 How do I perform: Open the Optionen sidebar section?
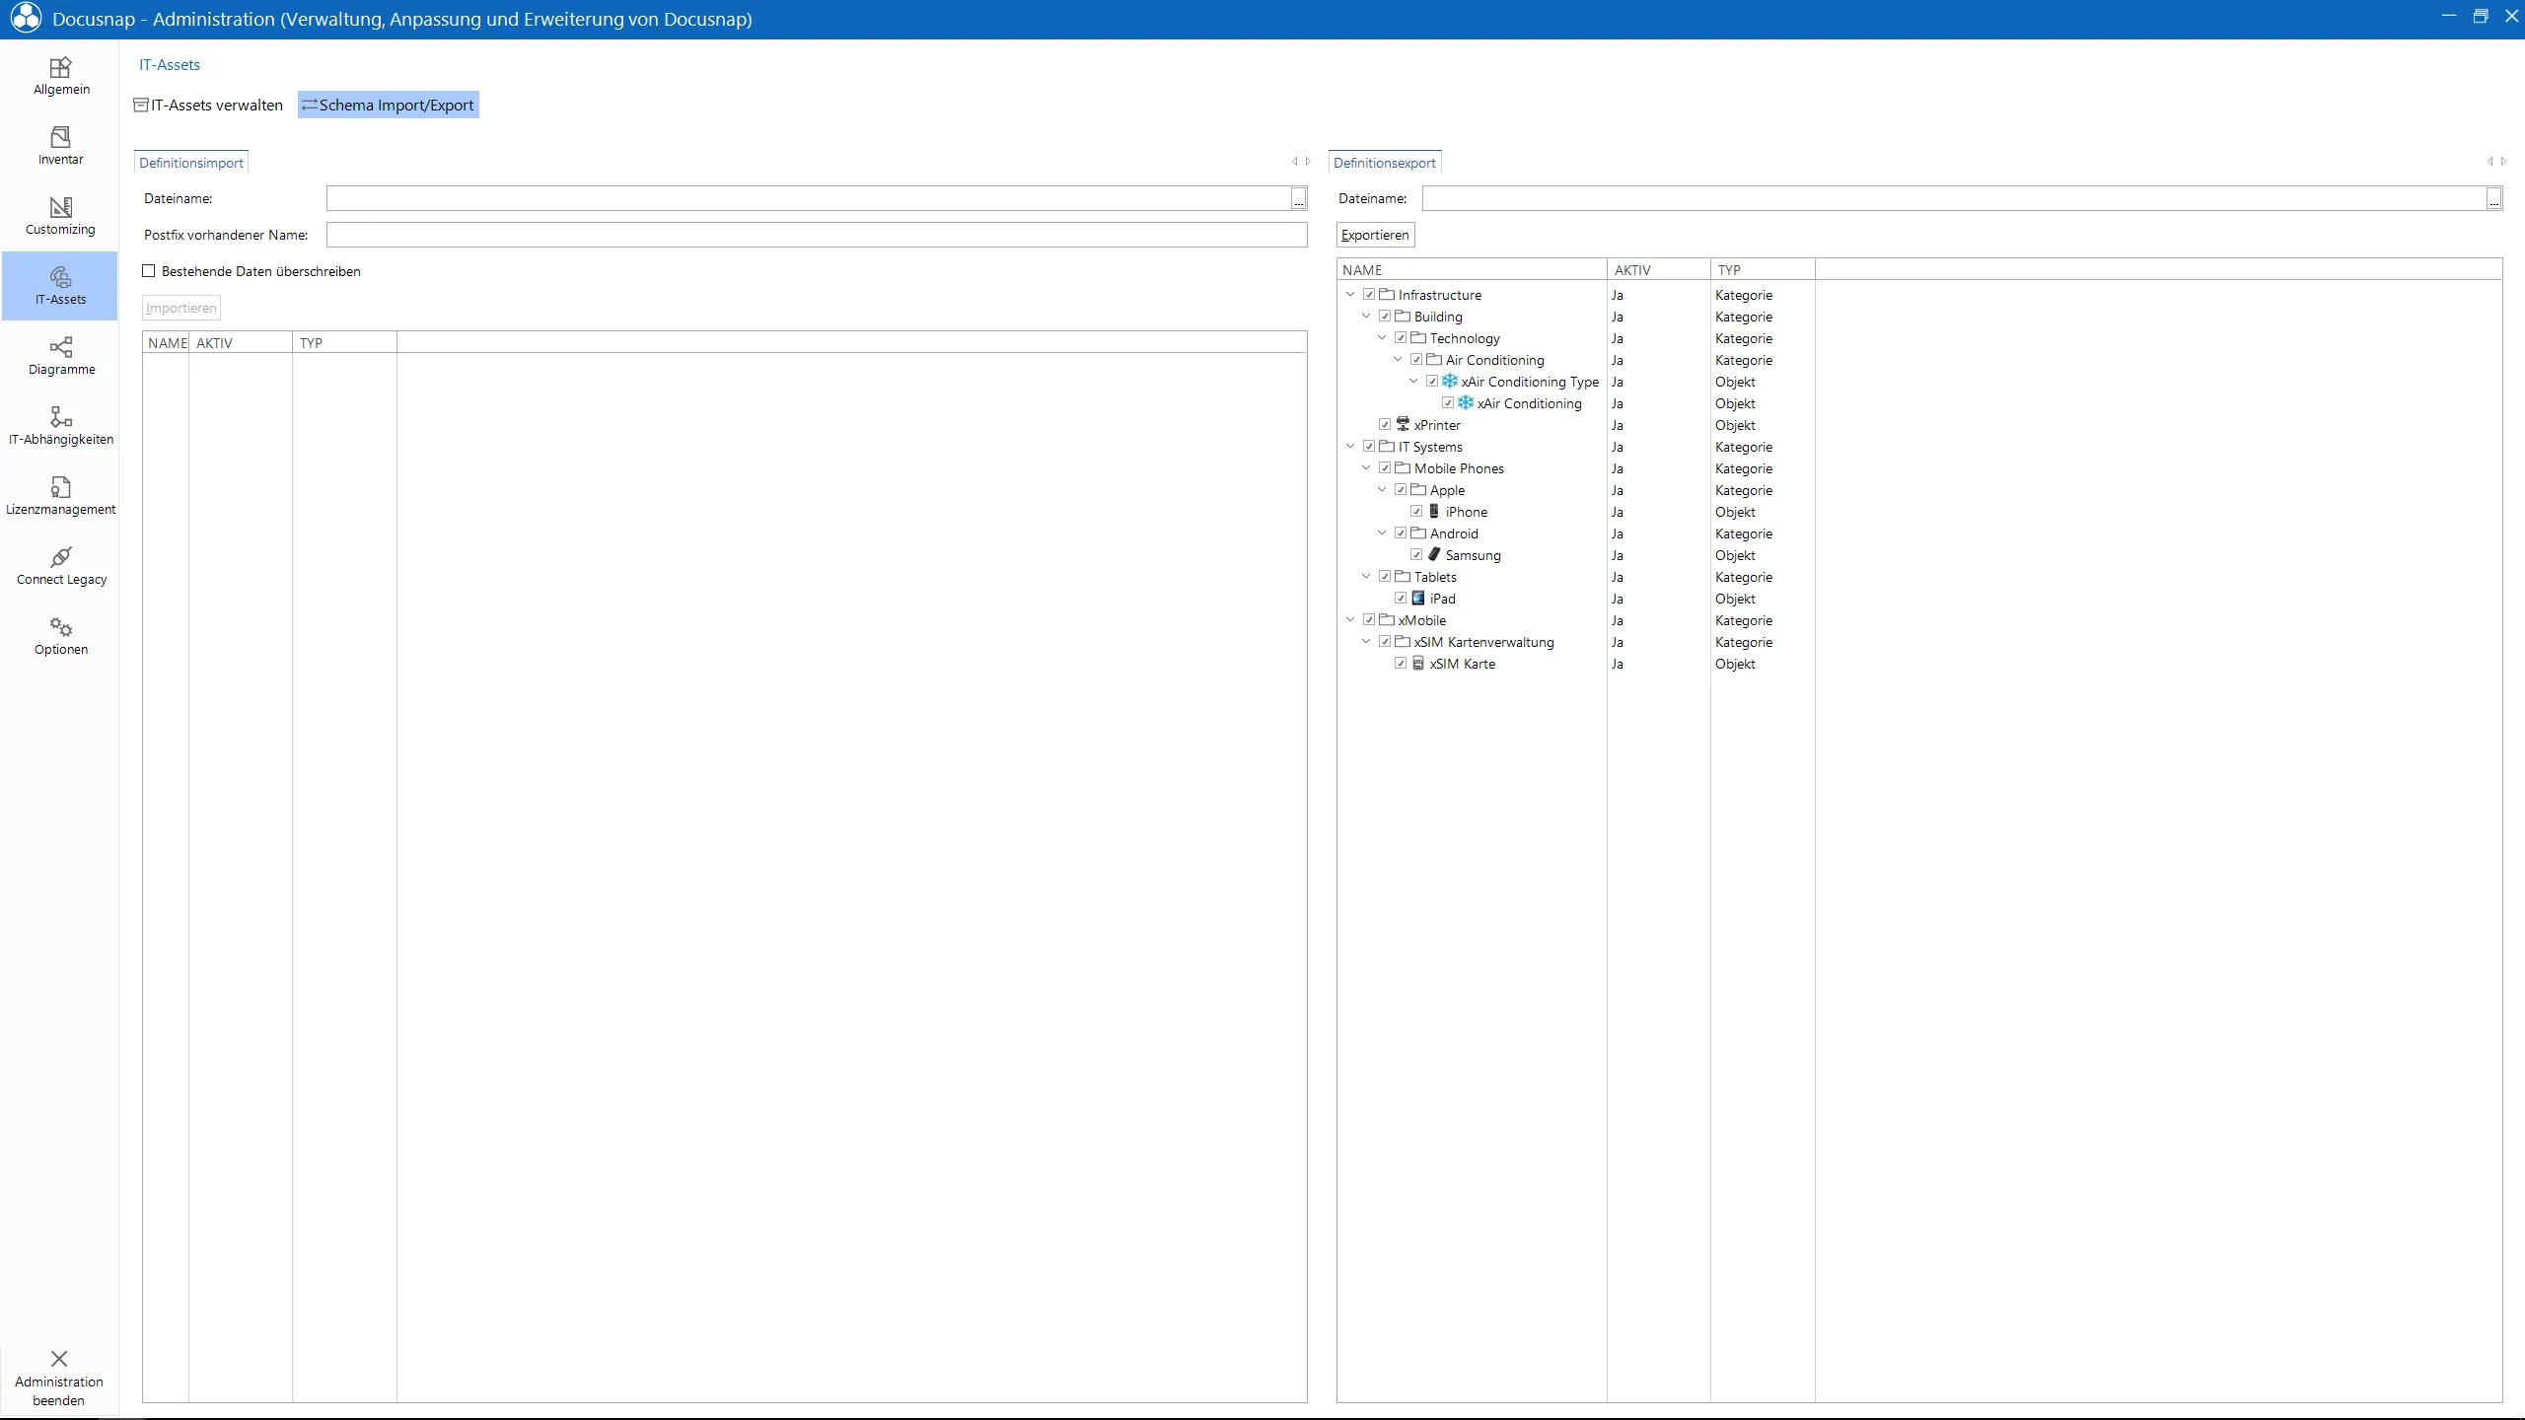(60, 637)
